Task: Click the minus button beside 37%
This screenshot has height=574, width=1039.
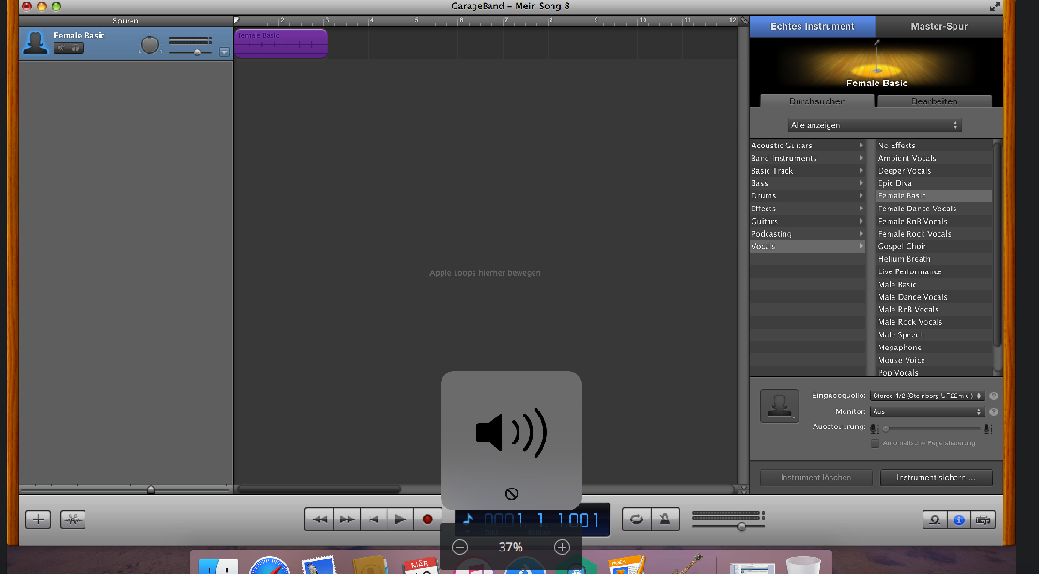Action: click(460, 547)
